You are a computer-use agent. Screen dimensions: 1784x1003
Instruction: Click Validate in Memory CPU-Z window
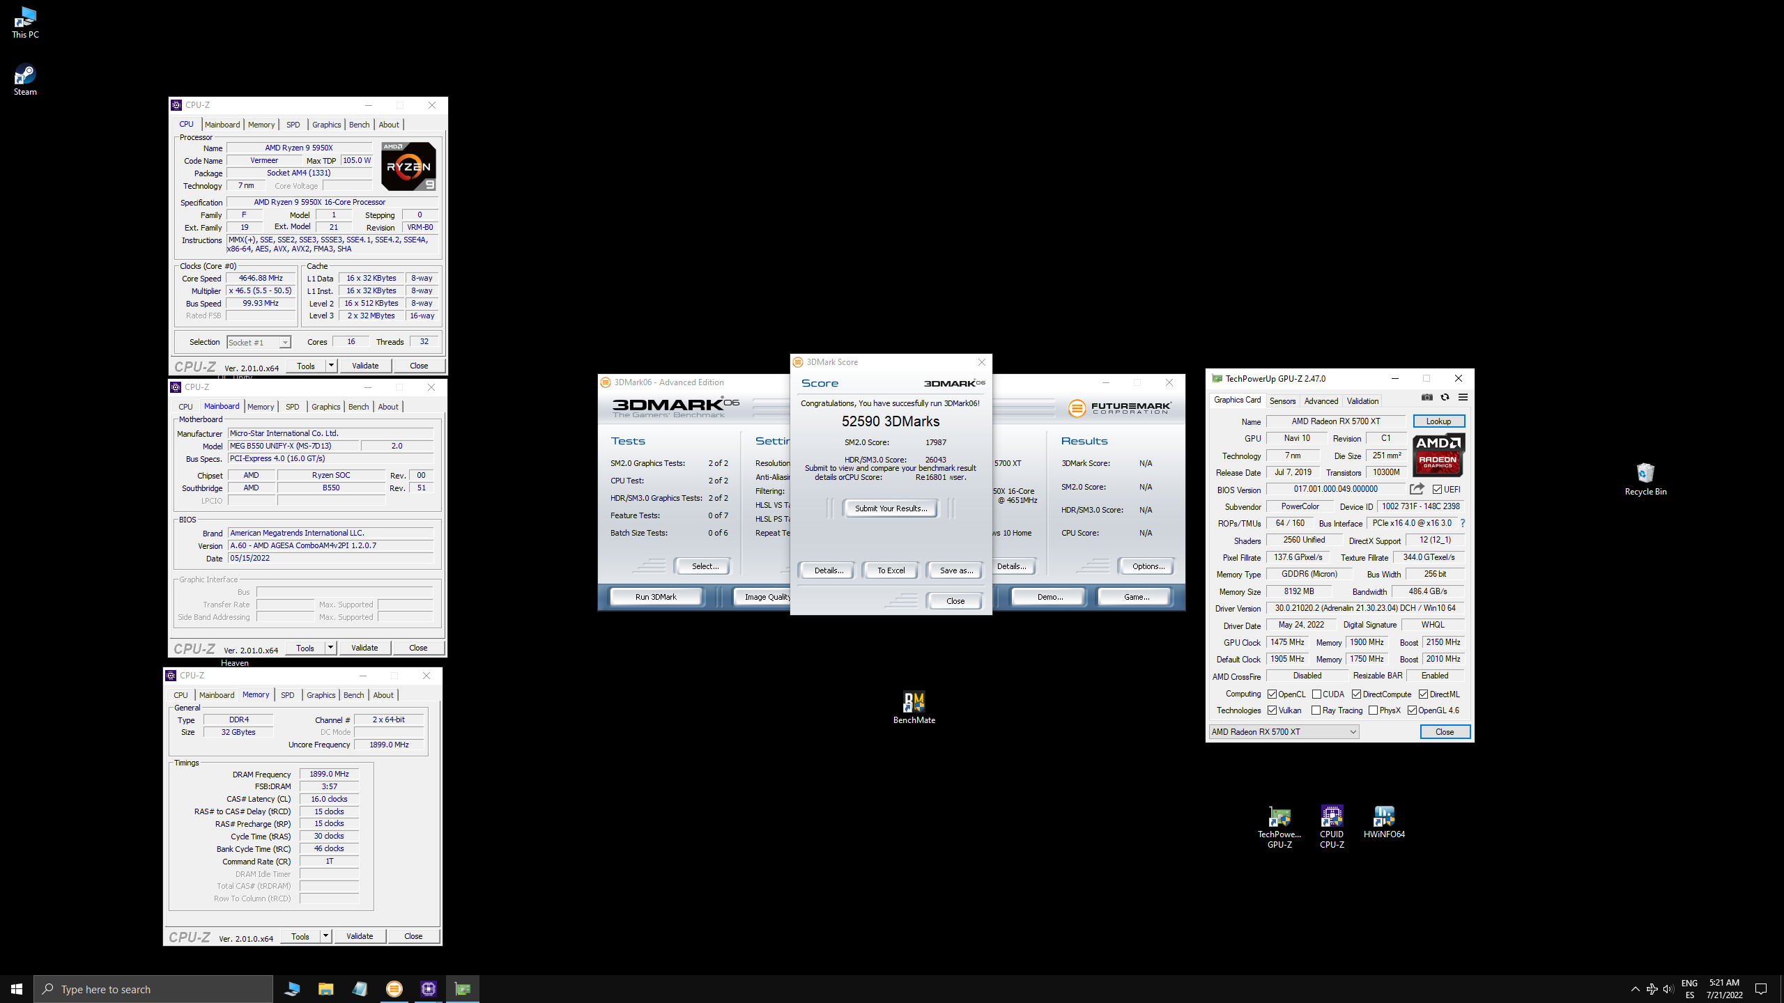[x=360, y=936]
